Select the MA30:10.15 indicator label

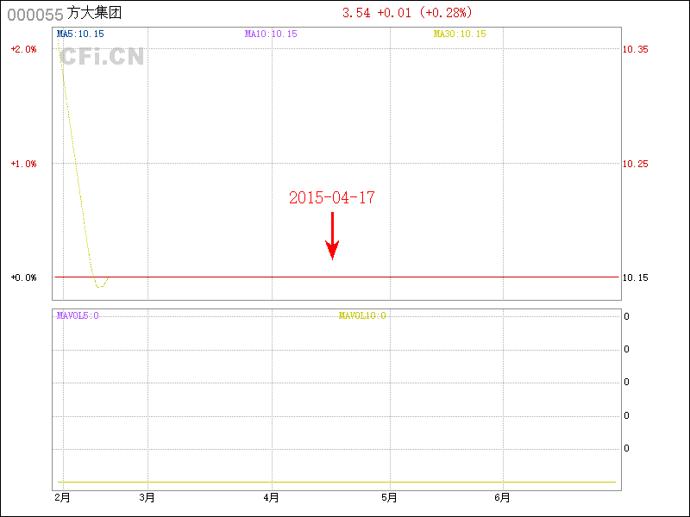point(460,34)
